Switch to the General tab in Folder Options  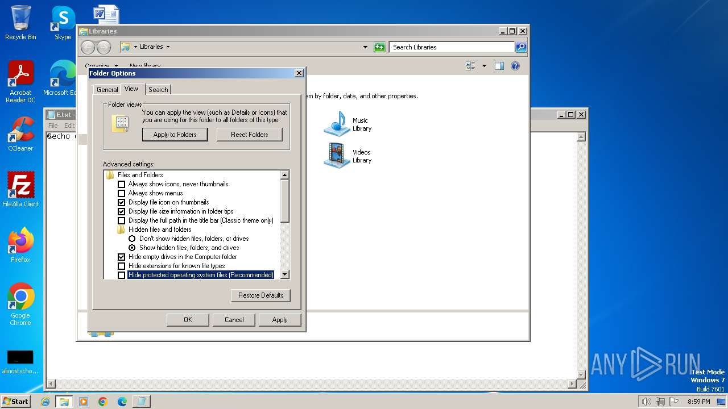coord(107,90)
